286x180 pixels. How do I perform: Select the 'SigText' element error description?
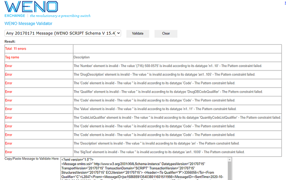click(159, 152)
